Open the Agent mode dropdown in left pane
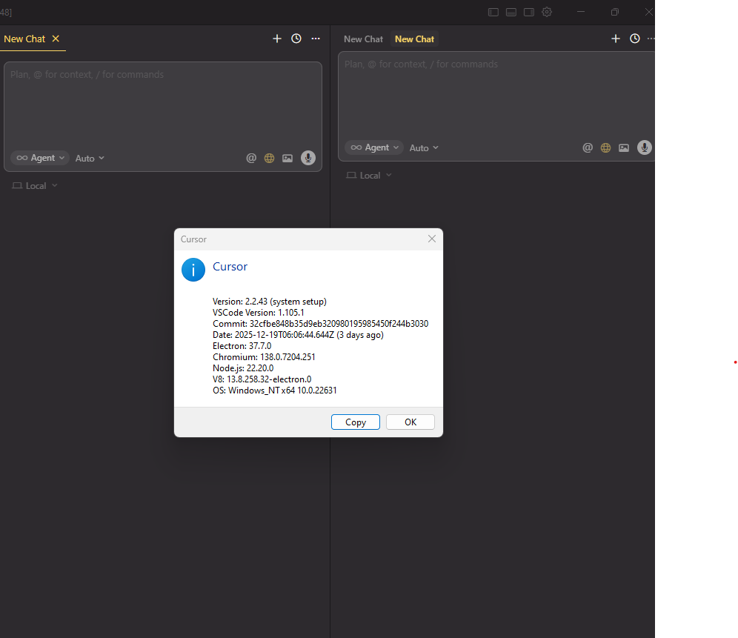This screenshot has width=738, height=638. pos(41,159)
